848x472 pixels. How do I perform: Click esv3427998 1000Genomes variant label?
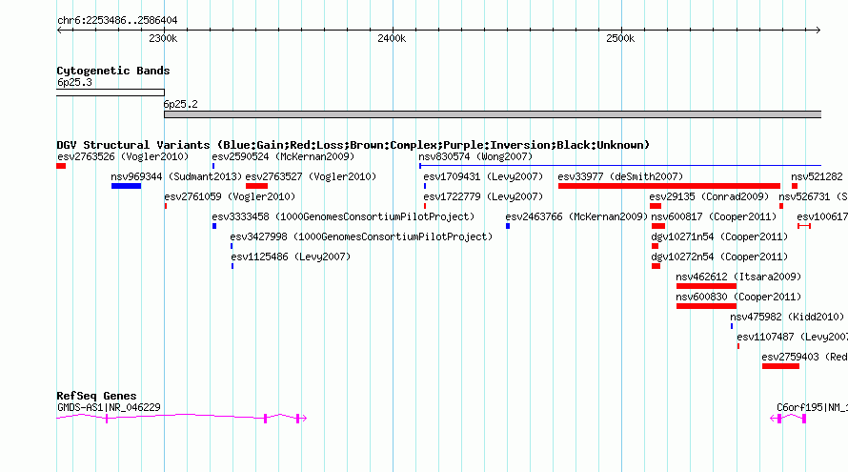361,237
